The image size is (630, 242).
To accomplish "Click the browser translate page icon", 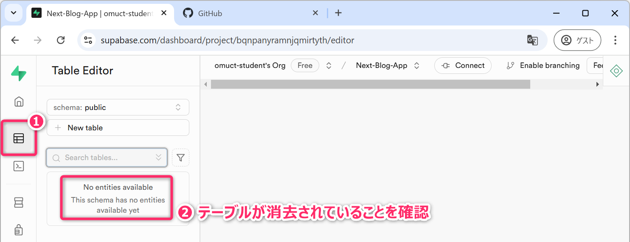I will pos(532,40).
